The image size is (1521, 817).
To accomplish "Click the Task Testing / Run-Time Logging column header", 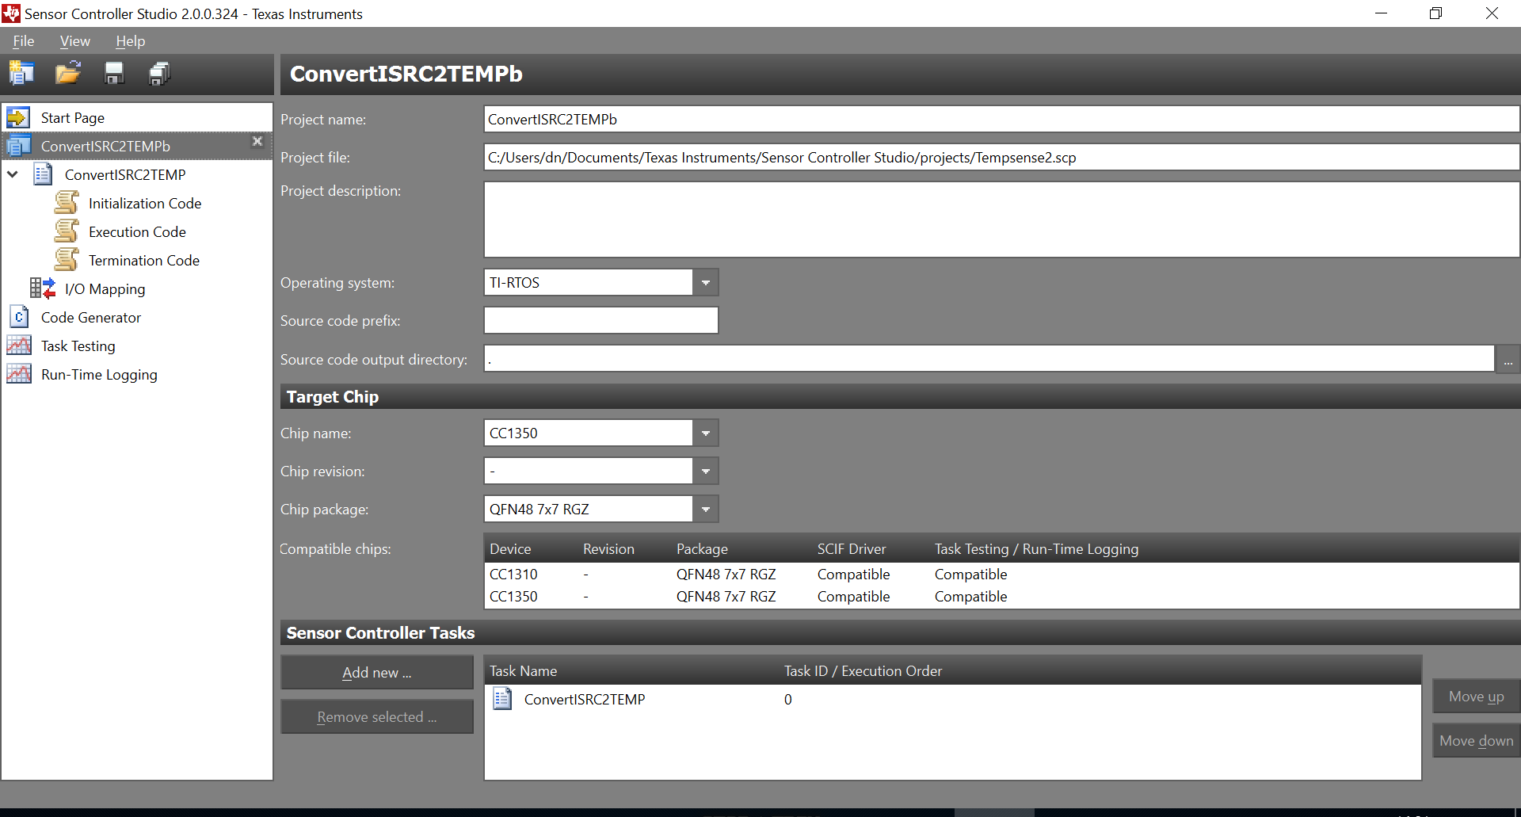I will point(1036,548).
